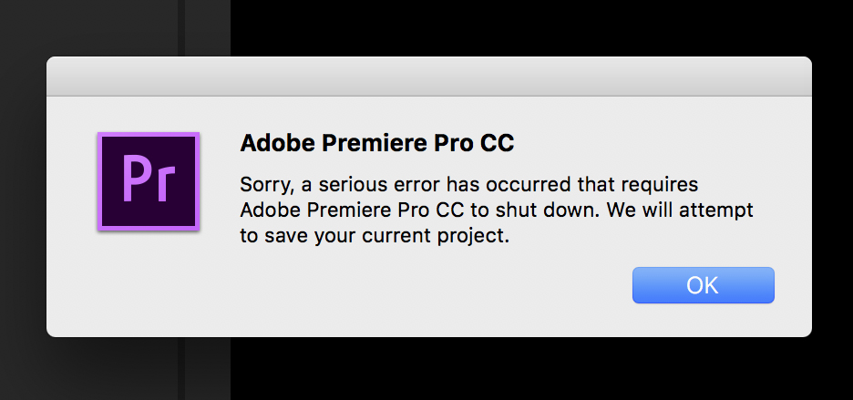853x400 pixels.
Task: Select the purple Pr letters inside the icon
Action: pos(149,179)
